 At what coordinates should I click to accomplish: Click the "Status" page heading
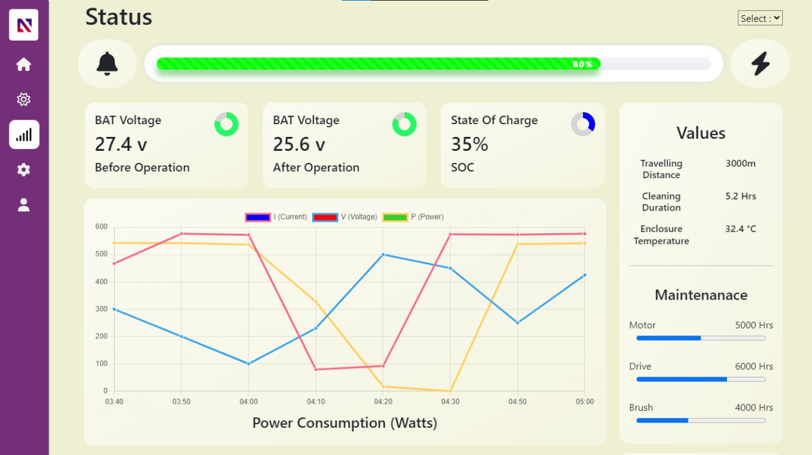point(119,16)
